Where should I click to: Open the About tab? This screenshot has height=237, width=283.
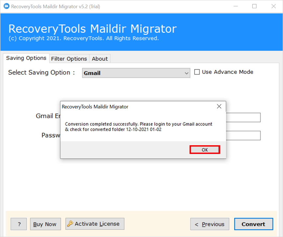tap(100, 59)
